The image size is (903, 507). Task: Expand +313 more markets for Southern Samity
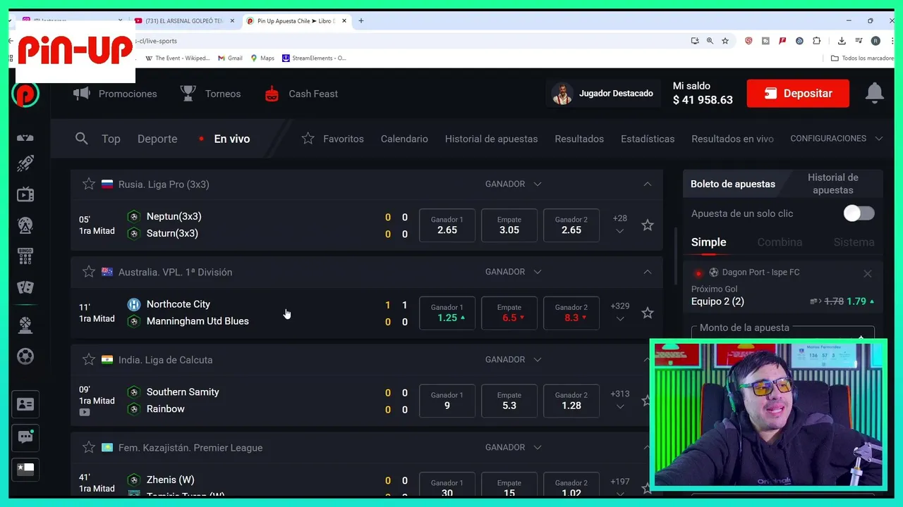(620, 400)
